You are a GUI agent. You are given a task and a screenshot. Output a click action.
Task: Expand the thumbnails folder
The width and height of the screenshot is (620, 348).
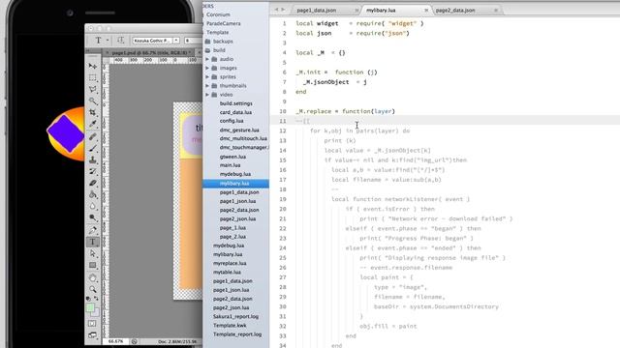click(207, 86)
